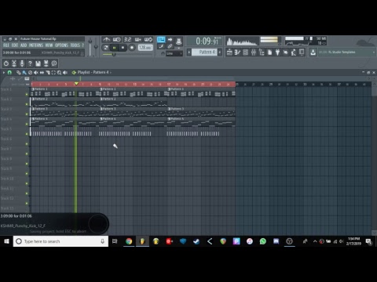Toggle the blend recording overdub icon
This screenshot has height=282, width=377.
(x=138, y=40)
